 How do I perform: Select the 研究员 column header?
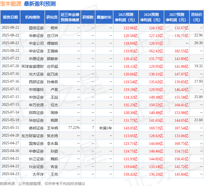(x=52, y=17)
